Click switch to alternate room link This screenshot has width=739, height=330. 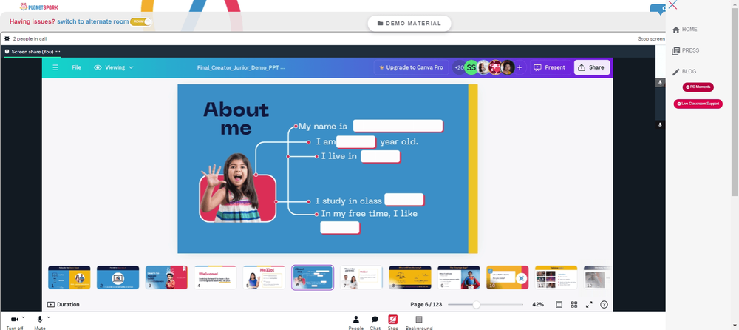click(x=93, y=21)
